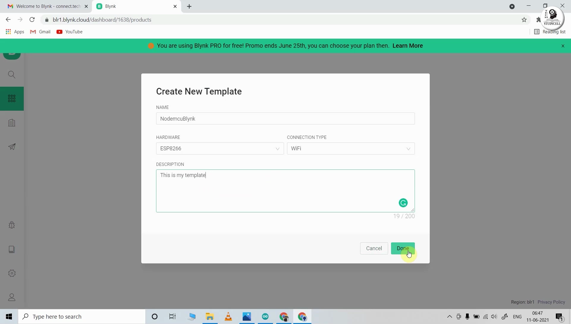The width and height of the screenshot is (571, 324).
Task: Open the organization building icon in the sidebar
Action: (x=12, y=123)
